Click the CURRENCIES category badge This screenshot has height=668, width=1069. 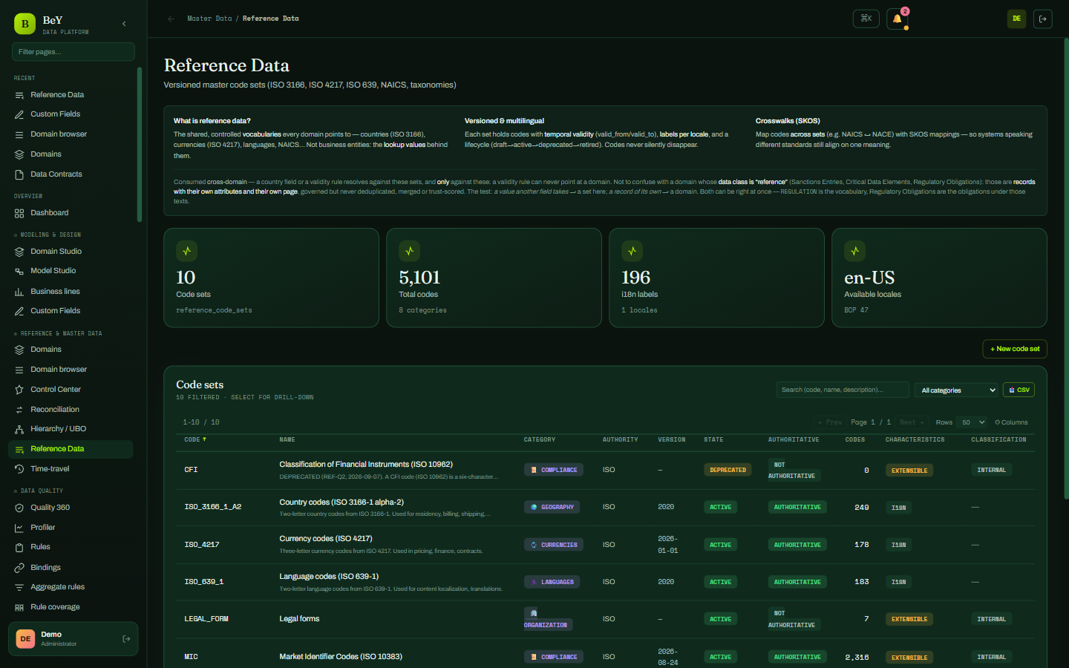tap(554, 545)
